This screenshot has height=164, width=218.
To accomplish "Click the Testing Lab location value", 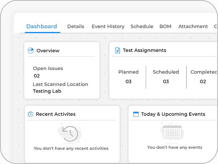I will pos(47,91).
